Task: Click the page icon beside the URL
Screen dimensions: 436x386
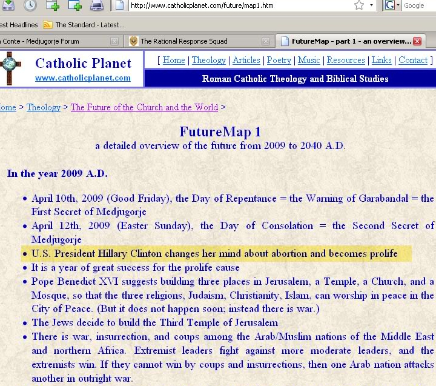Action: [x=119, y=5]
